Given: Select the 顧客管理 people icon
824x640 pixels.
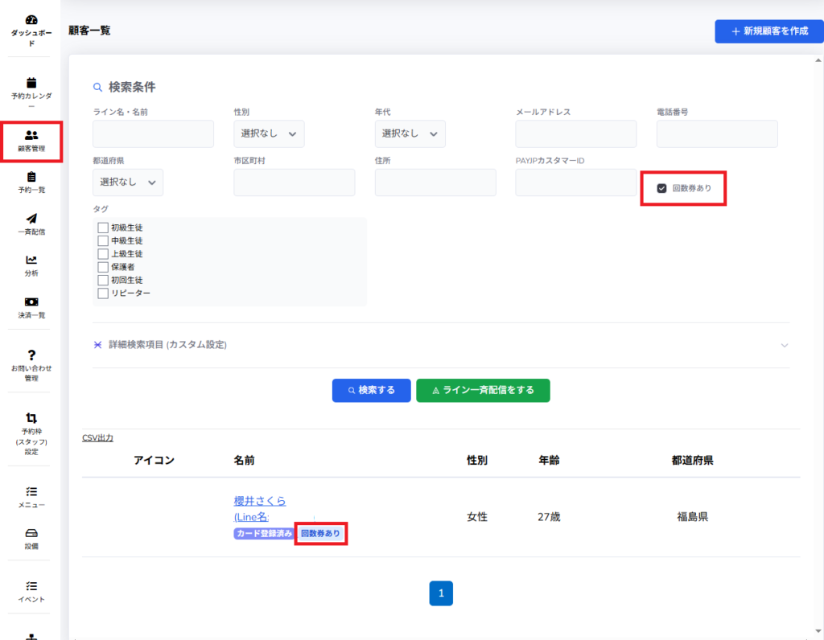Looking at the screenshot, I should point(31,135).
